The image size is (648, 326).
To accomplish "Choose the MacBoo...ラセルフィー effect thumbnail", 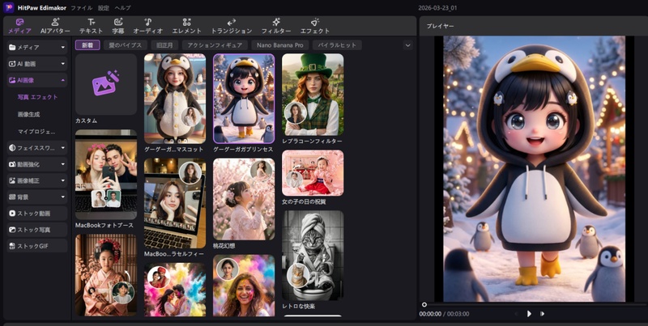I will 175,203.
